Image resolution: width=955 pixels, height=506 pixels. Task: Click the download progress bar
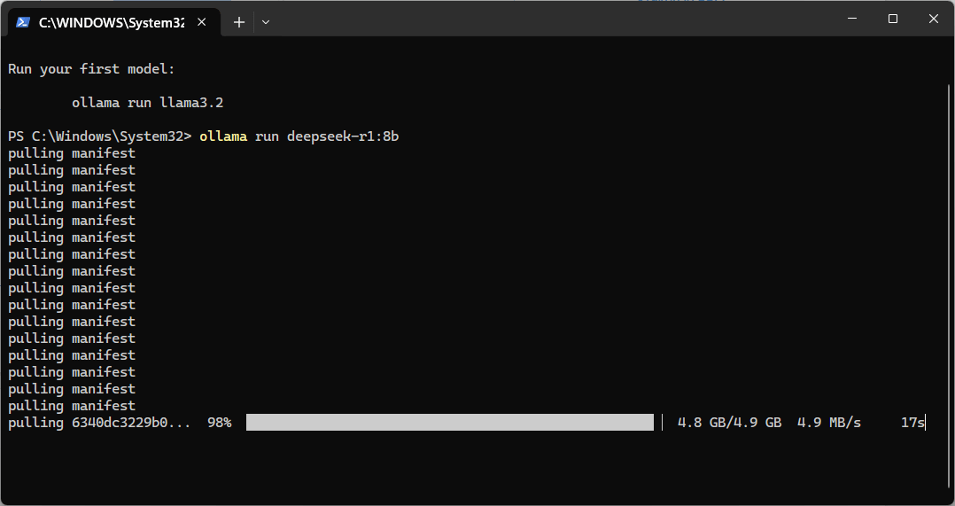(450, 422)
